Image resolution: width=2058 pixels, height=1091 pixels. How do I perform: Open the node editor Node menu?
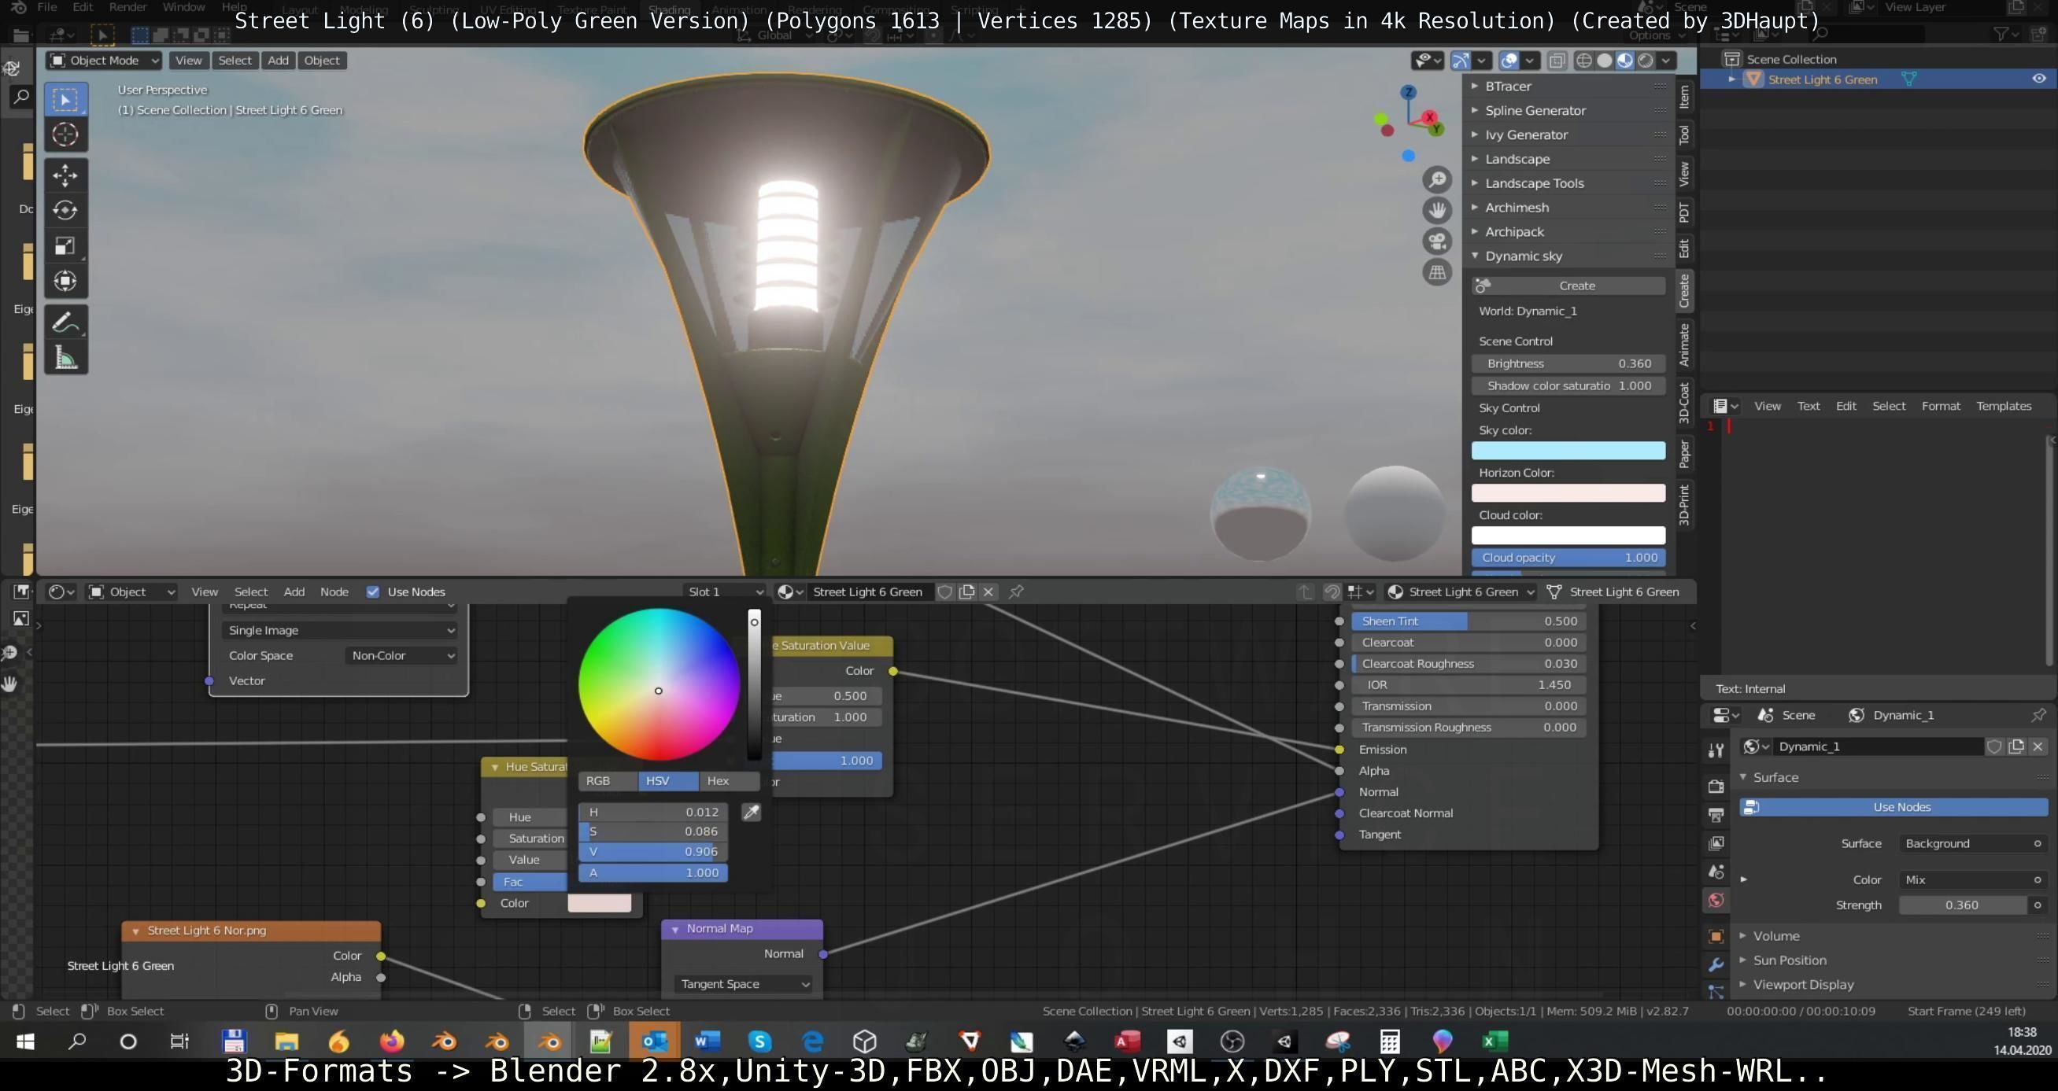click(x=334, y=592)
